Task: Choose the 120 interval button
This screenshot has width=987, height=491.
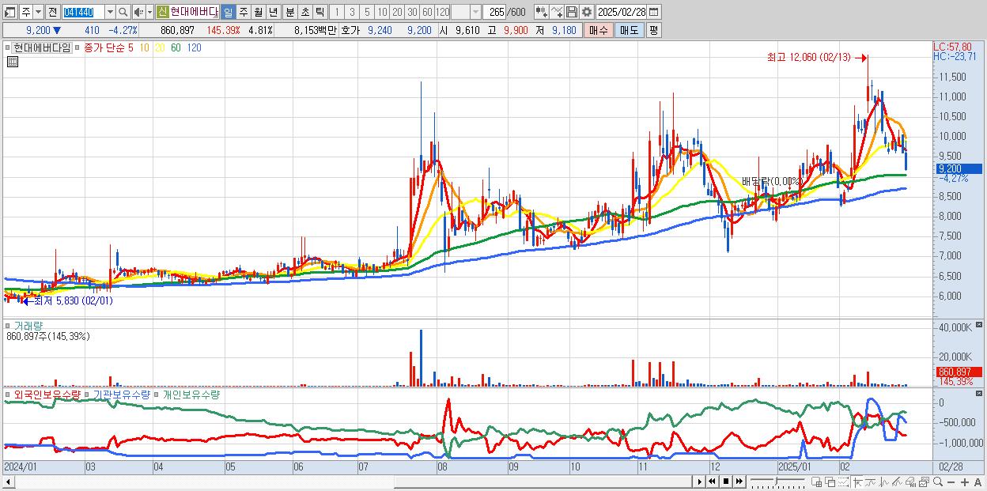Action: 443,12
